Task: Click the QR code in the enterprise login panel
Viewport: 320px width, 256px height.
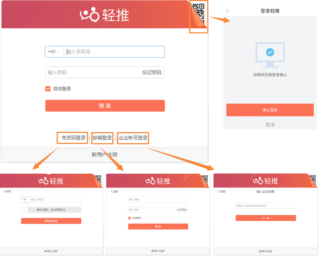Action: (312, 180)
